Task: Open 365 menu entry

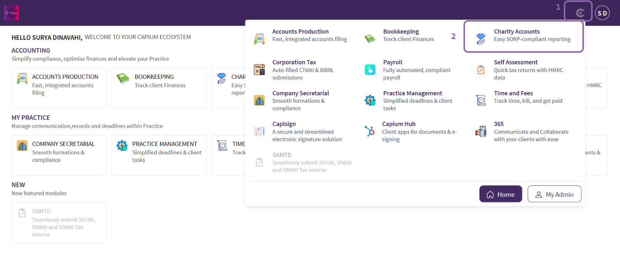Action: [499, 124]
